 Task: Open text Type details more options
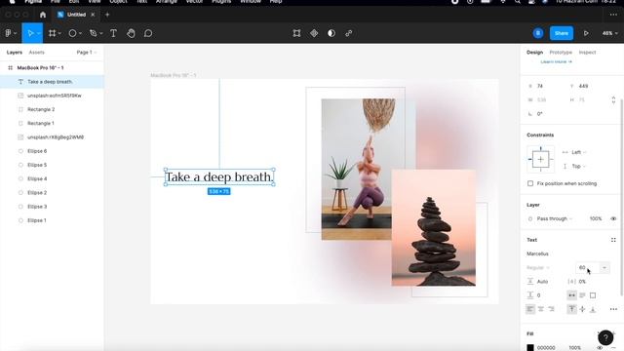click(x=613, y=309)
